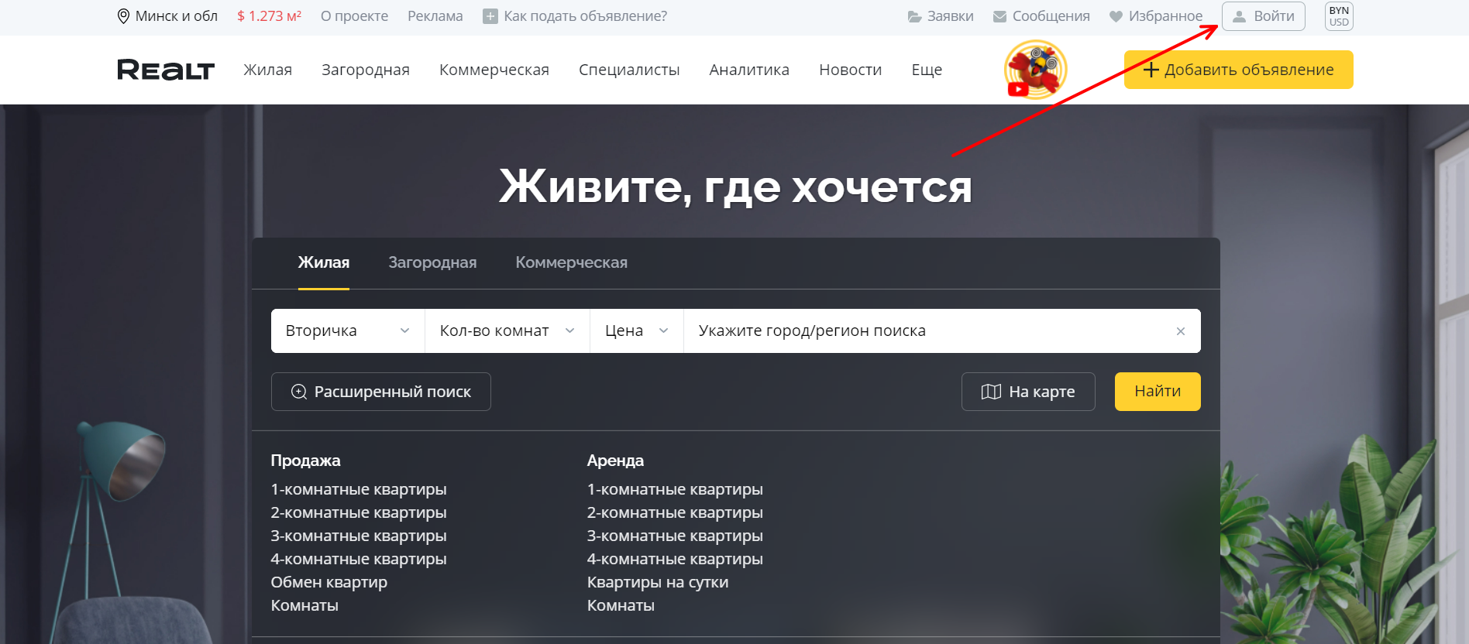Open Продажа 3-комнатные квартиры
Viewport: 1469px width, 644px height.
tap(359, 536)
